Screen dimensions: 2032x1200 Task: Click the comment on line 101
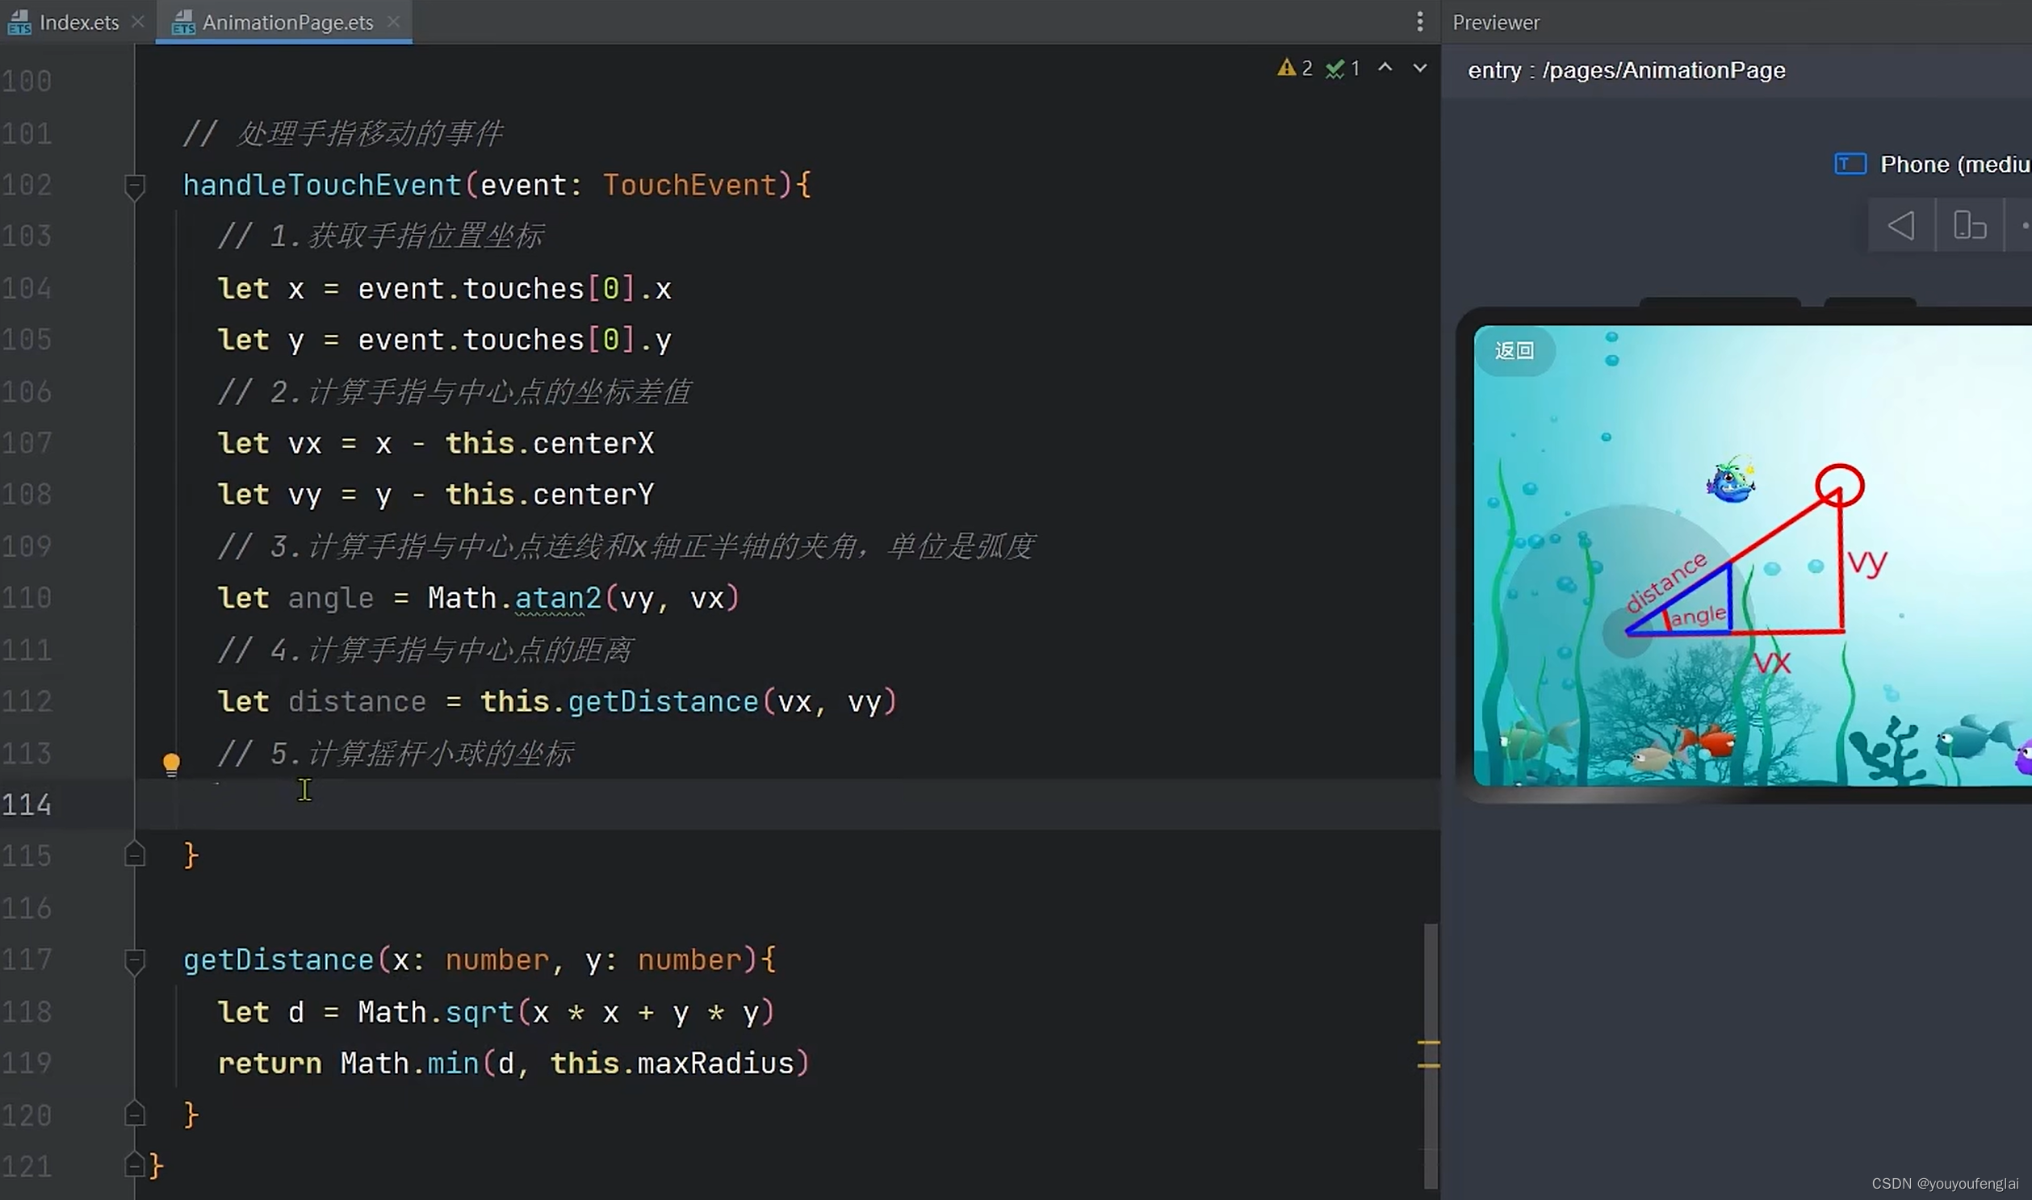pyautogui.click(x=343, y=133)
